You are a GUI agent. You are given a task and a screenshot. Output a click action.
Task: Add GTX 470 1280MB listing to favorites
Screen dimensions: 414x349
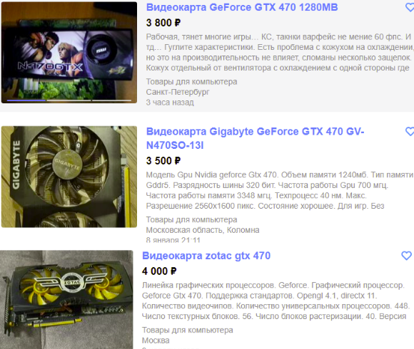(410, 7)
